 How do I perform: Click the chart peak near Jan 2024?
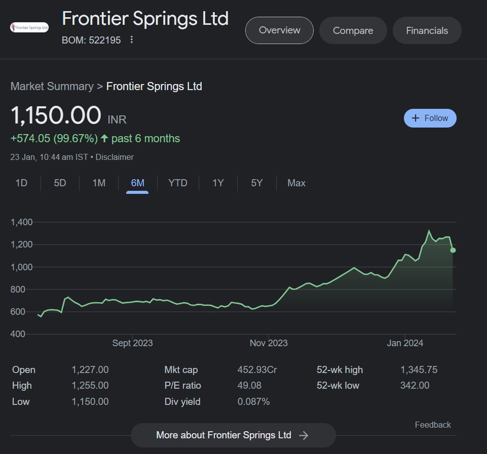(429, 230)
